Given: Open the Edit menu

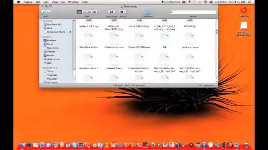Looking at the screenshot, I should [x=46, y=2].
